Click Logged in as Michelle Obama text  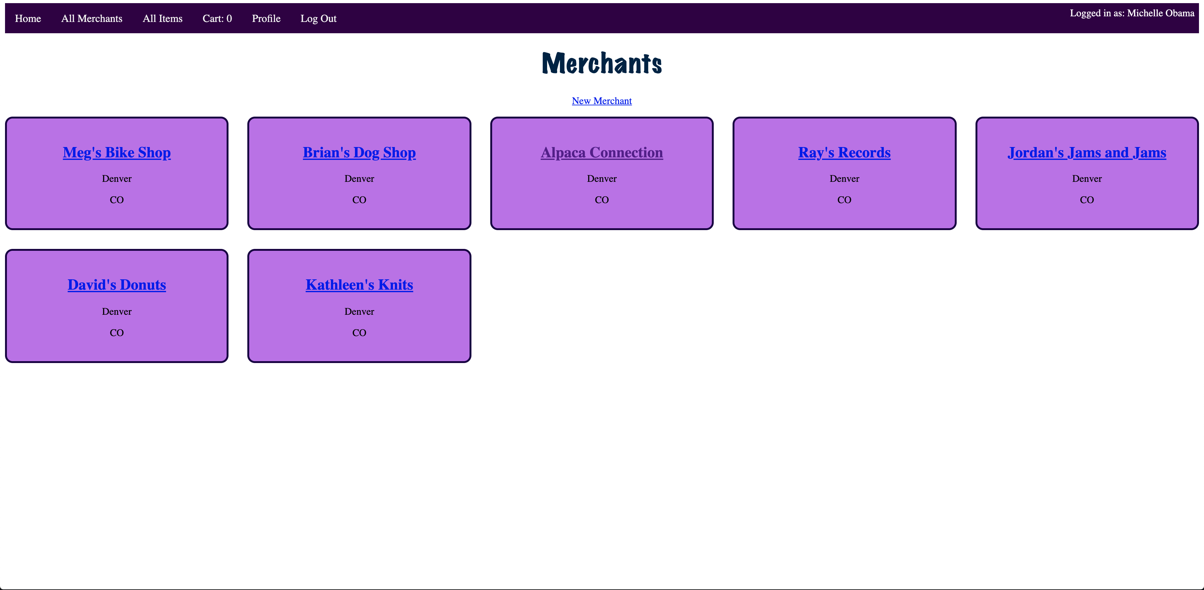pyautogui.click(x=1131, y=13)
